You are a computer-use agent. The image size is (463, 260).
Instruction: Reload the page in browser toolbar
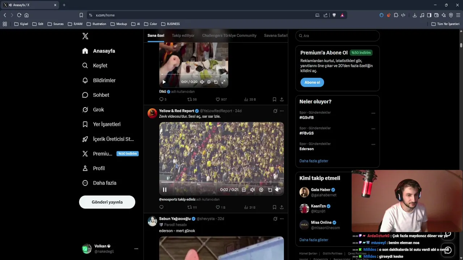point(19,15)
